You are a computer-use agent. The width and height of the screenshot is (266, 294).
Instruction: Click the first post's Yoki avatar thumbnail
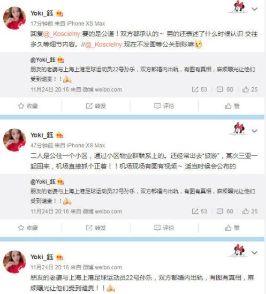click(14, 18)
